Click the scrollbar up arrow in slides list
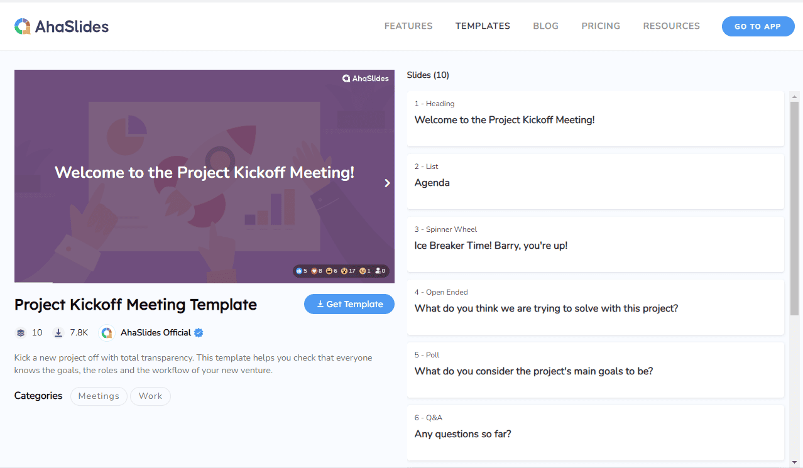This screenshot has height=468, width=803. (x=794, y=97)
